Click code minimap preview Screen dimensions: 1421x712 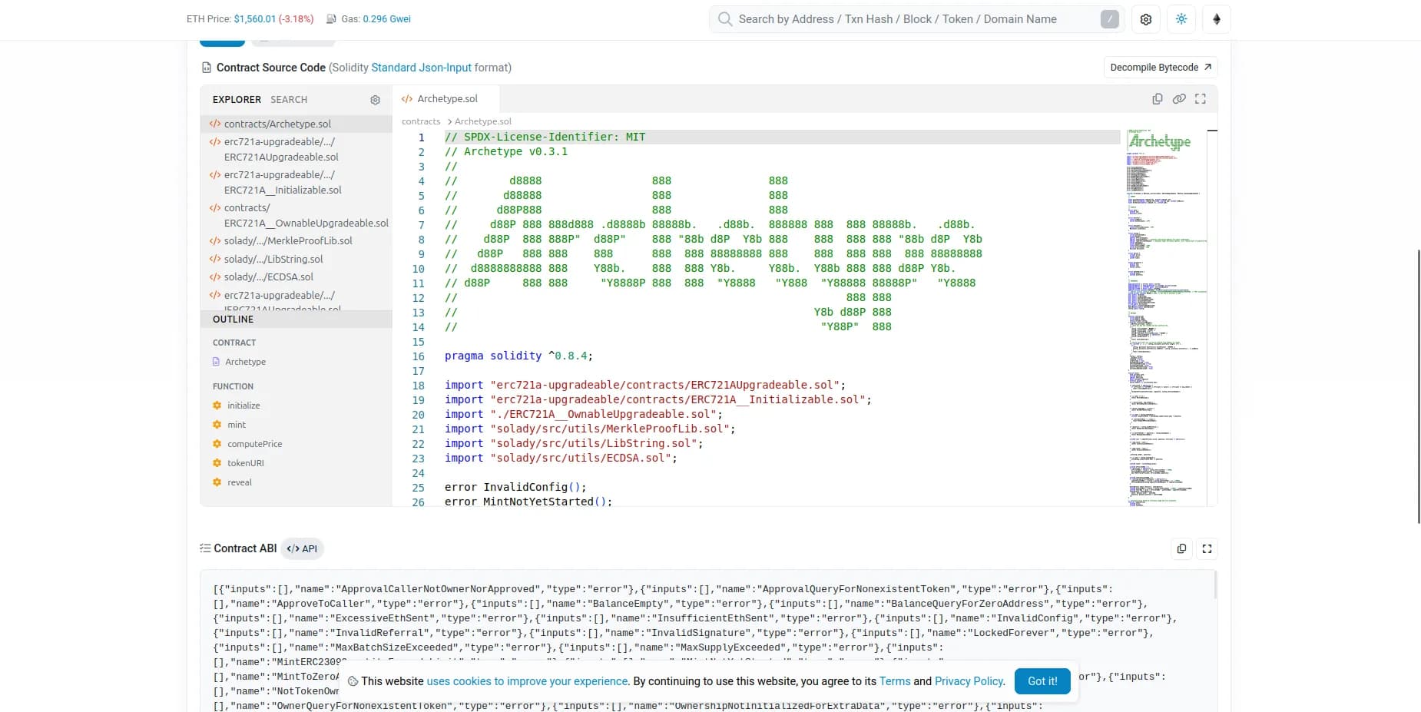[x=1166, y=318]
